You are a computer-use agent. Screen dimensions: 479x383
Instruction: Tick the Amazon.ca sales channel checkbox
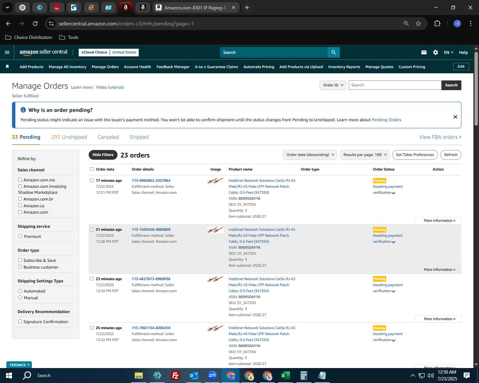tap(20, 205)
